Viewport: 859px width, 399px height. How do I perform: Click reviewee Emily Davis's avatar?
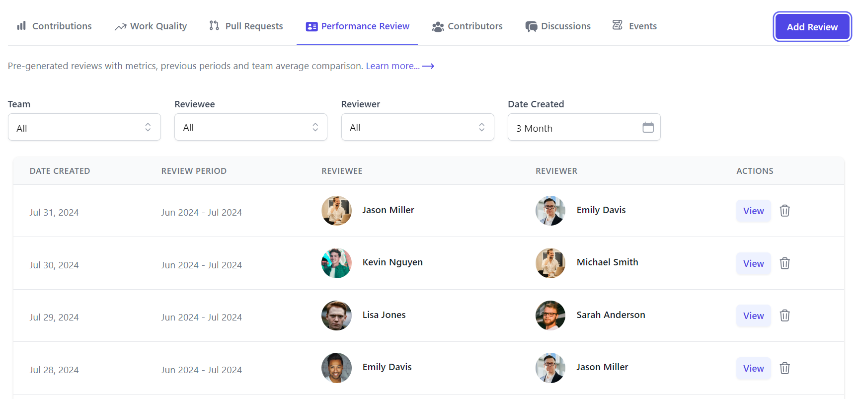click(x=336, y=368)
